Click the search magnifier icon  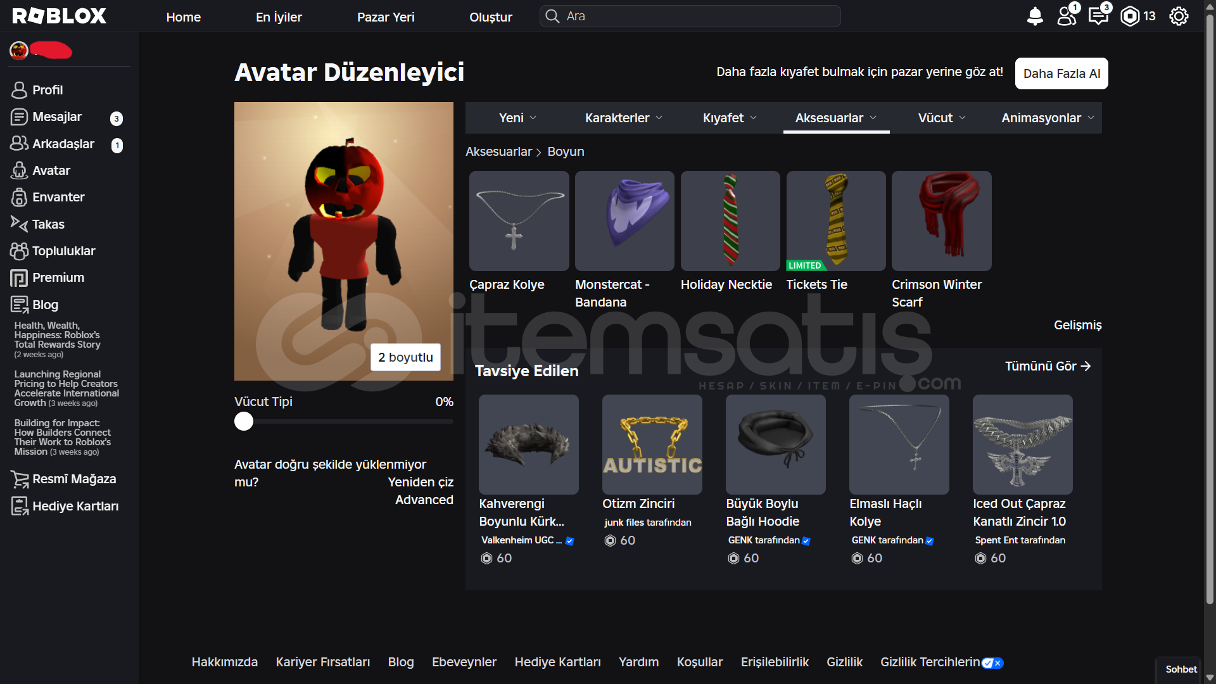[x=552, y=16]
